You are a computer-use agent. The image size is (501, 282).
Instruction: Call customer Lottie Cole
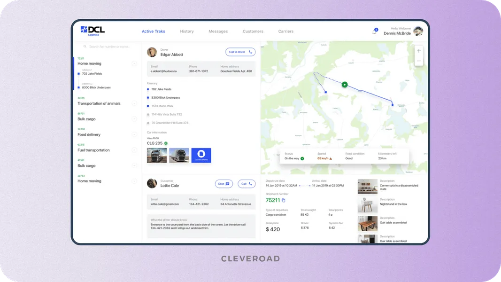click(x=247, y=184)
